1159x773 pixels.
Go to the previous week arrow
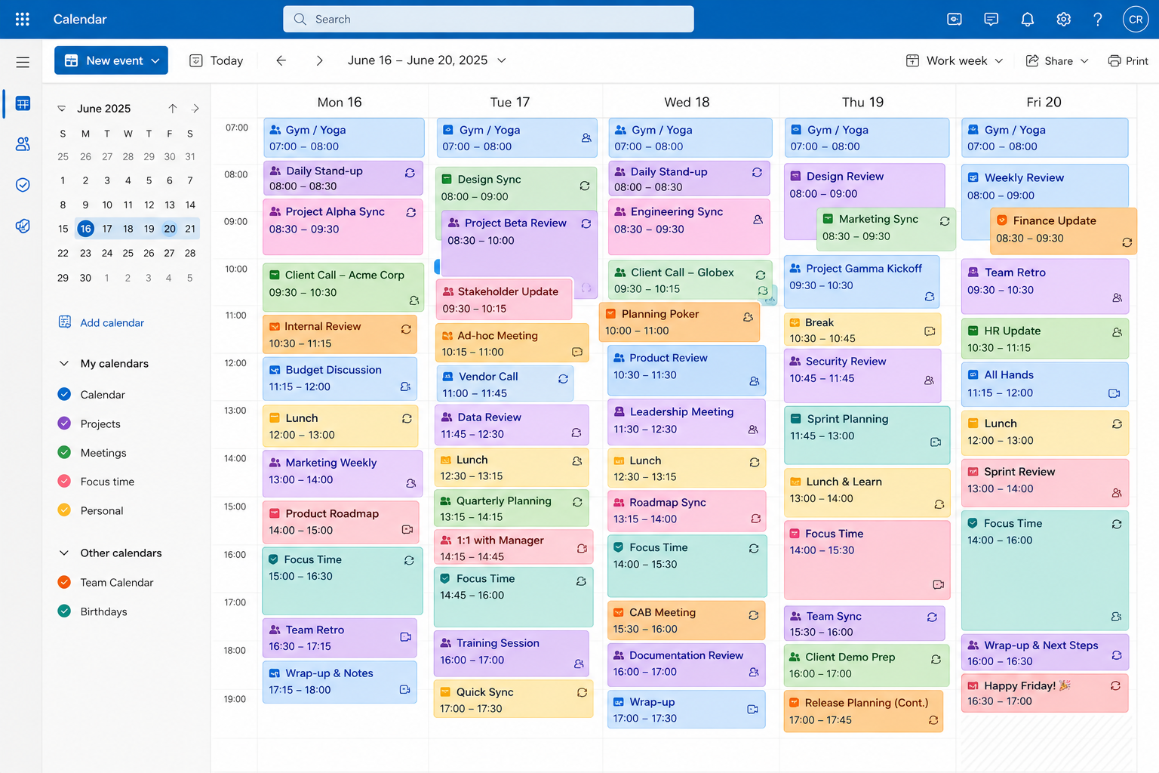[x=281, y=60]
